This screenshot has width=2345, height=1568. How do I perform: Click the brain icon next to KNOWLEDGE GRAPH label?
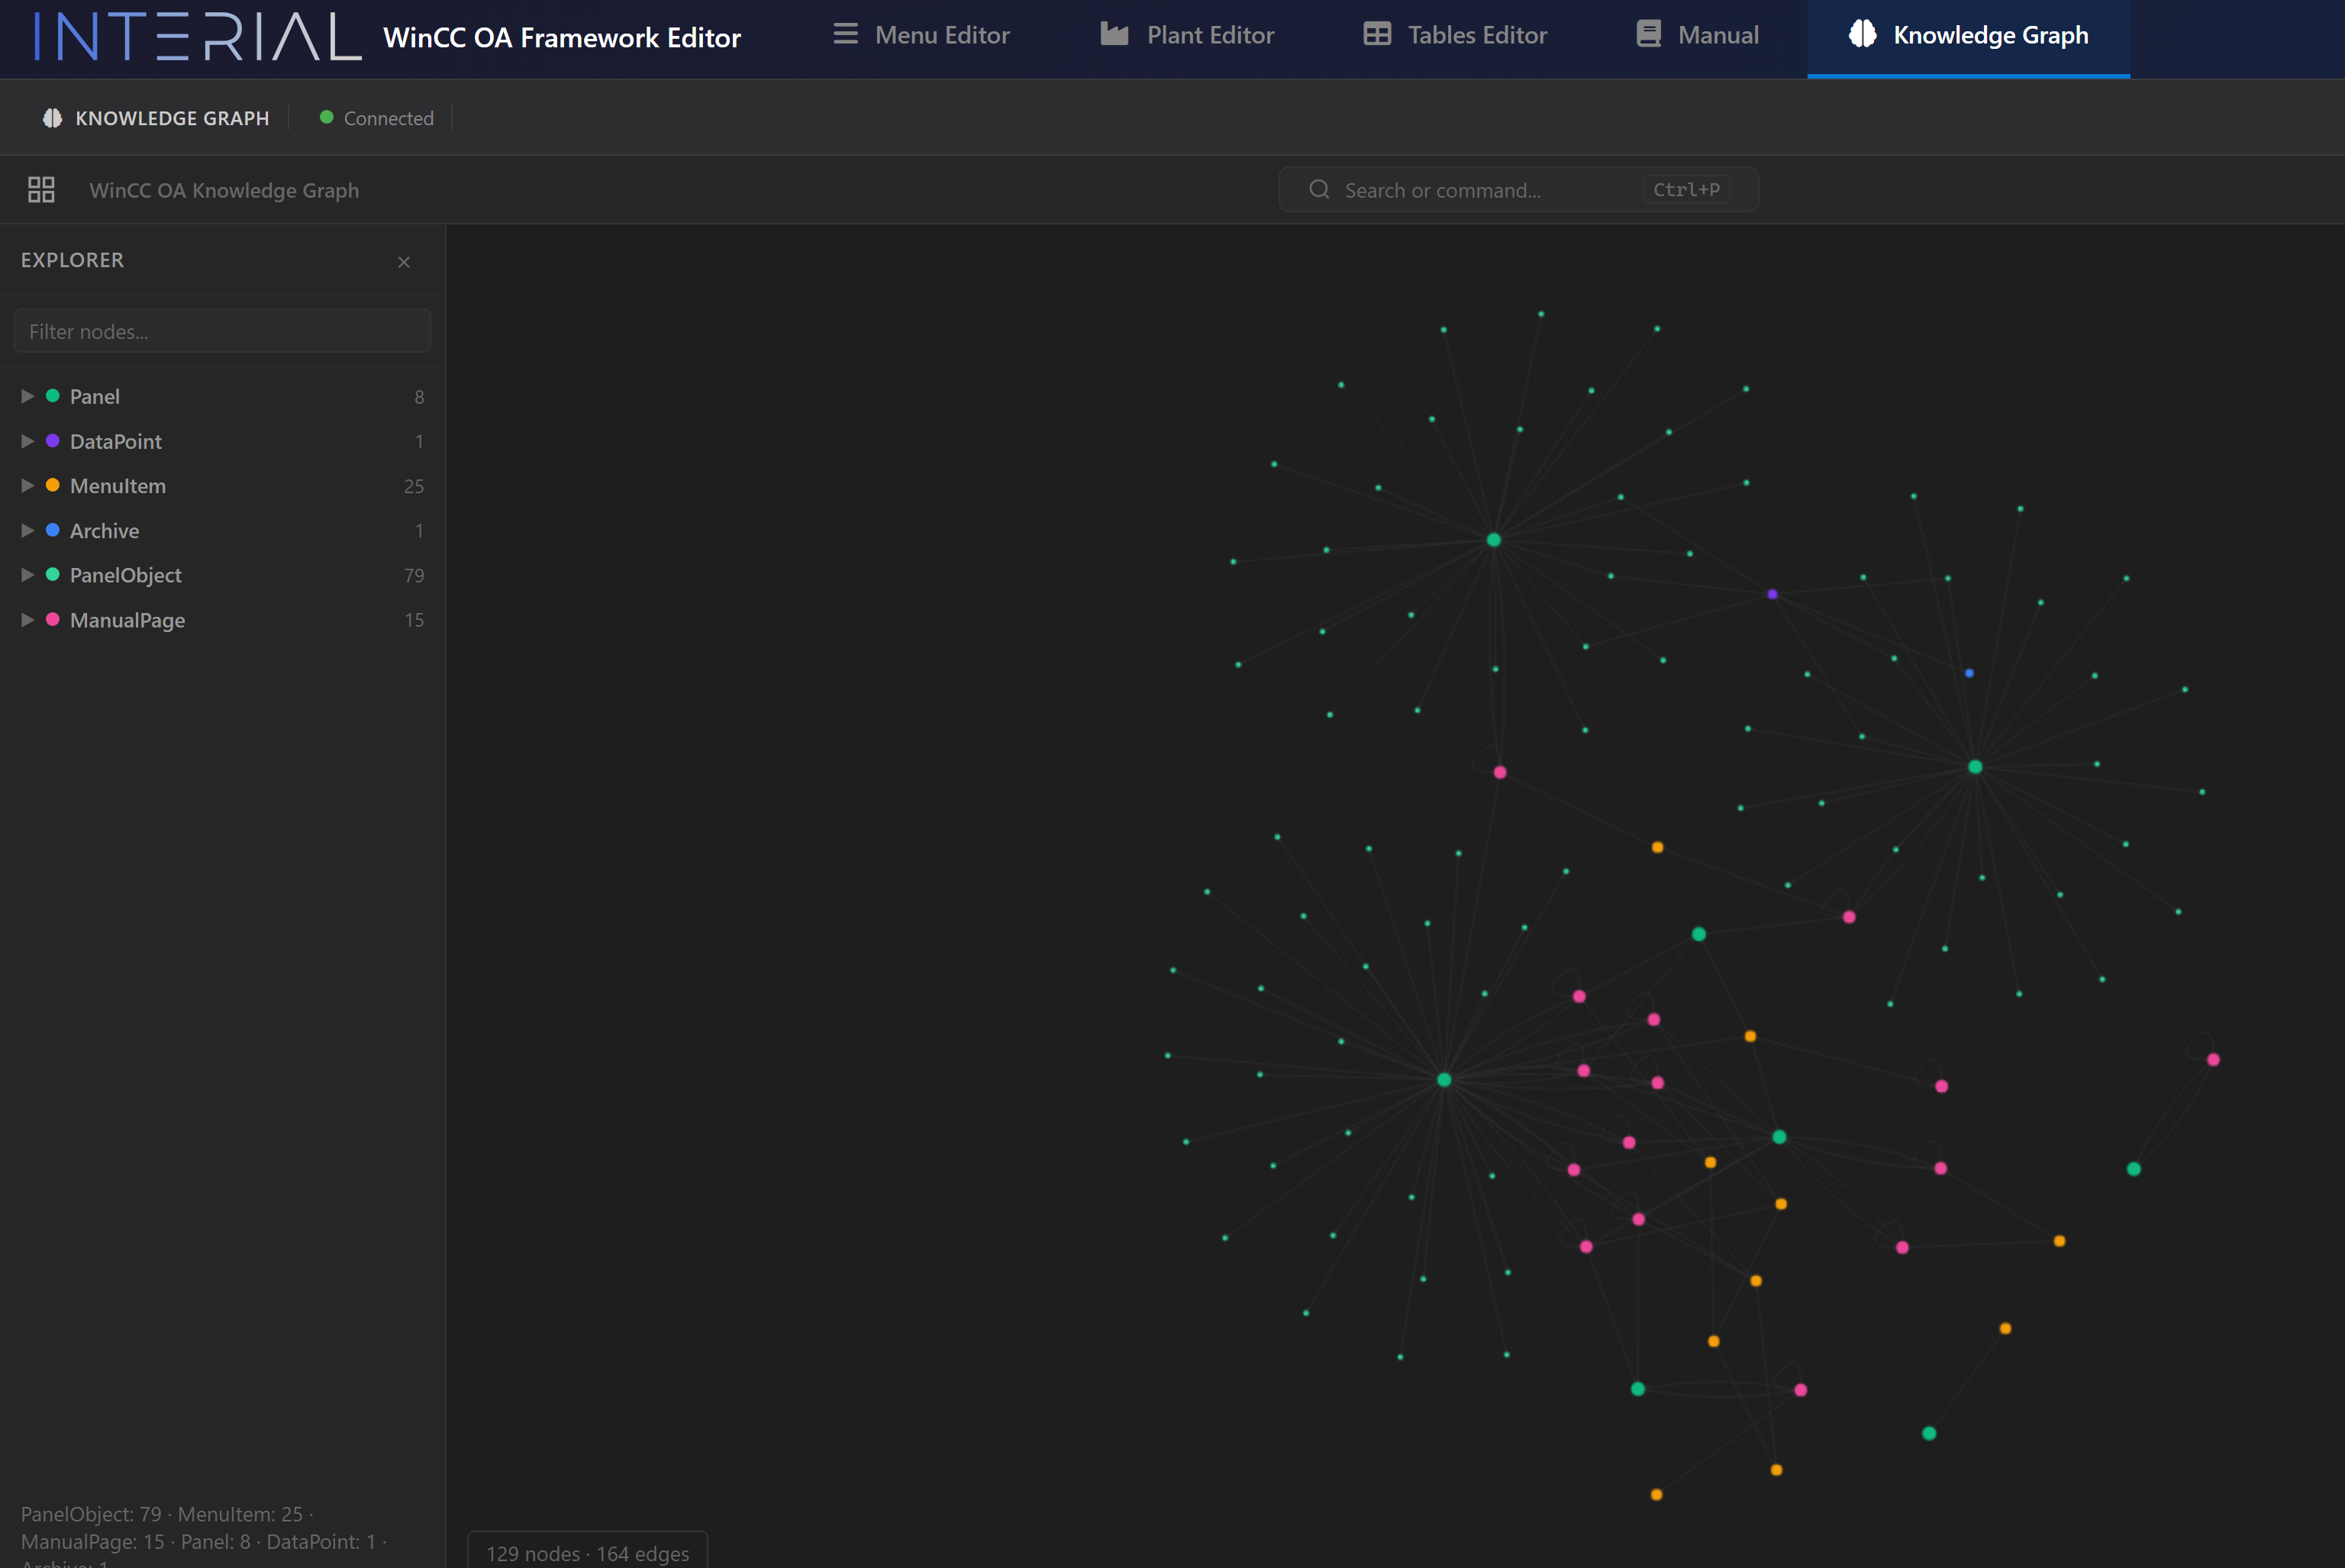click(52, 117)
